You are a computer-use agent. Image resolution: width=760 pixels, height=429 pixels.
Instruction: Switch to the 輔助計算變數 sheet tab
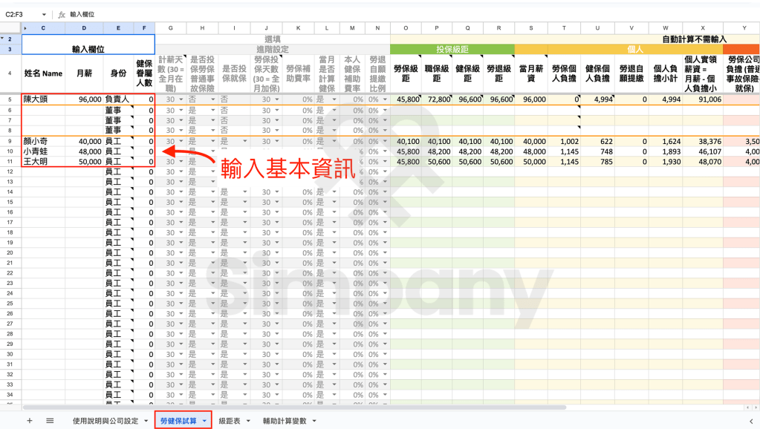coord(284,419)
